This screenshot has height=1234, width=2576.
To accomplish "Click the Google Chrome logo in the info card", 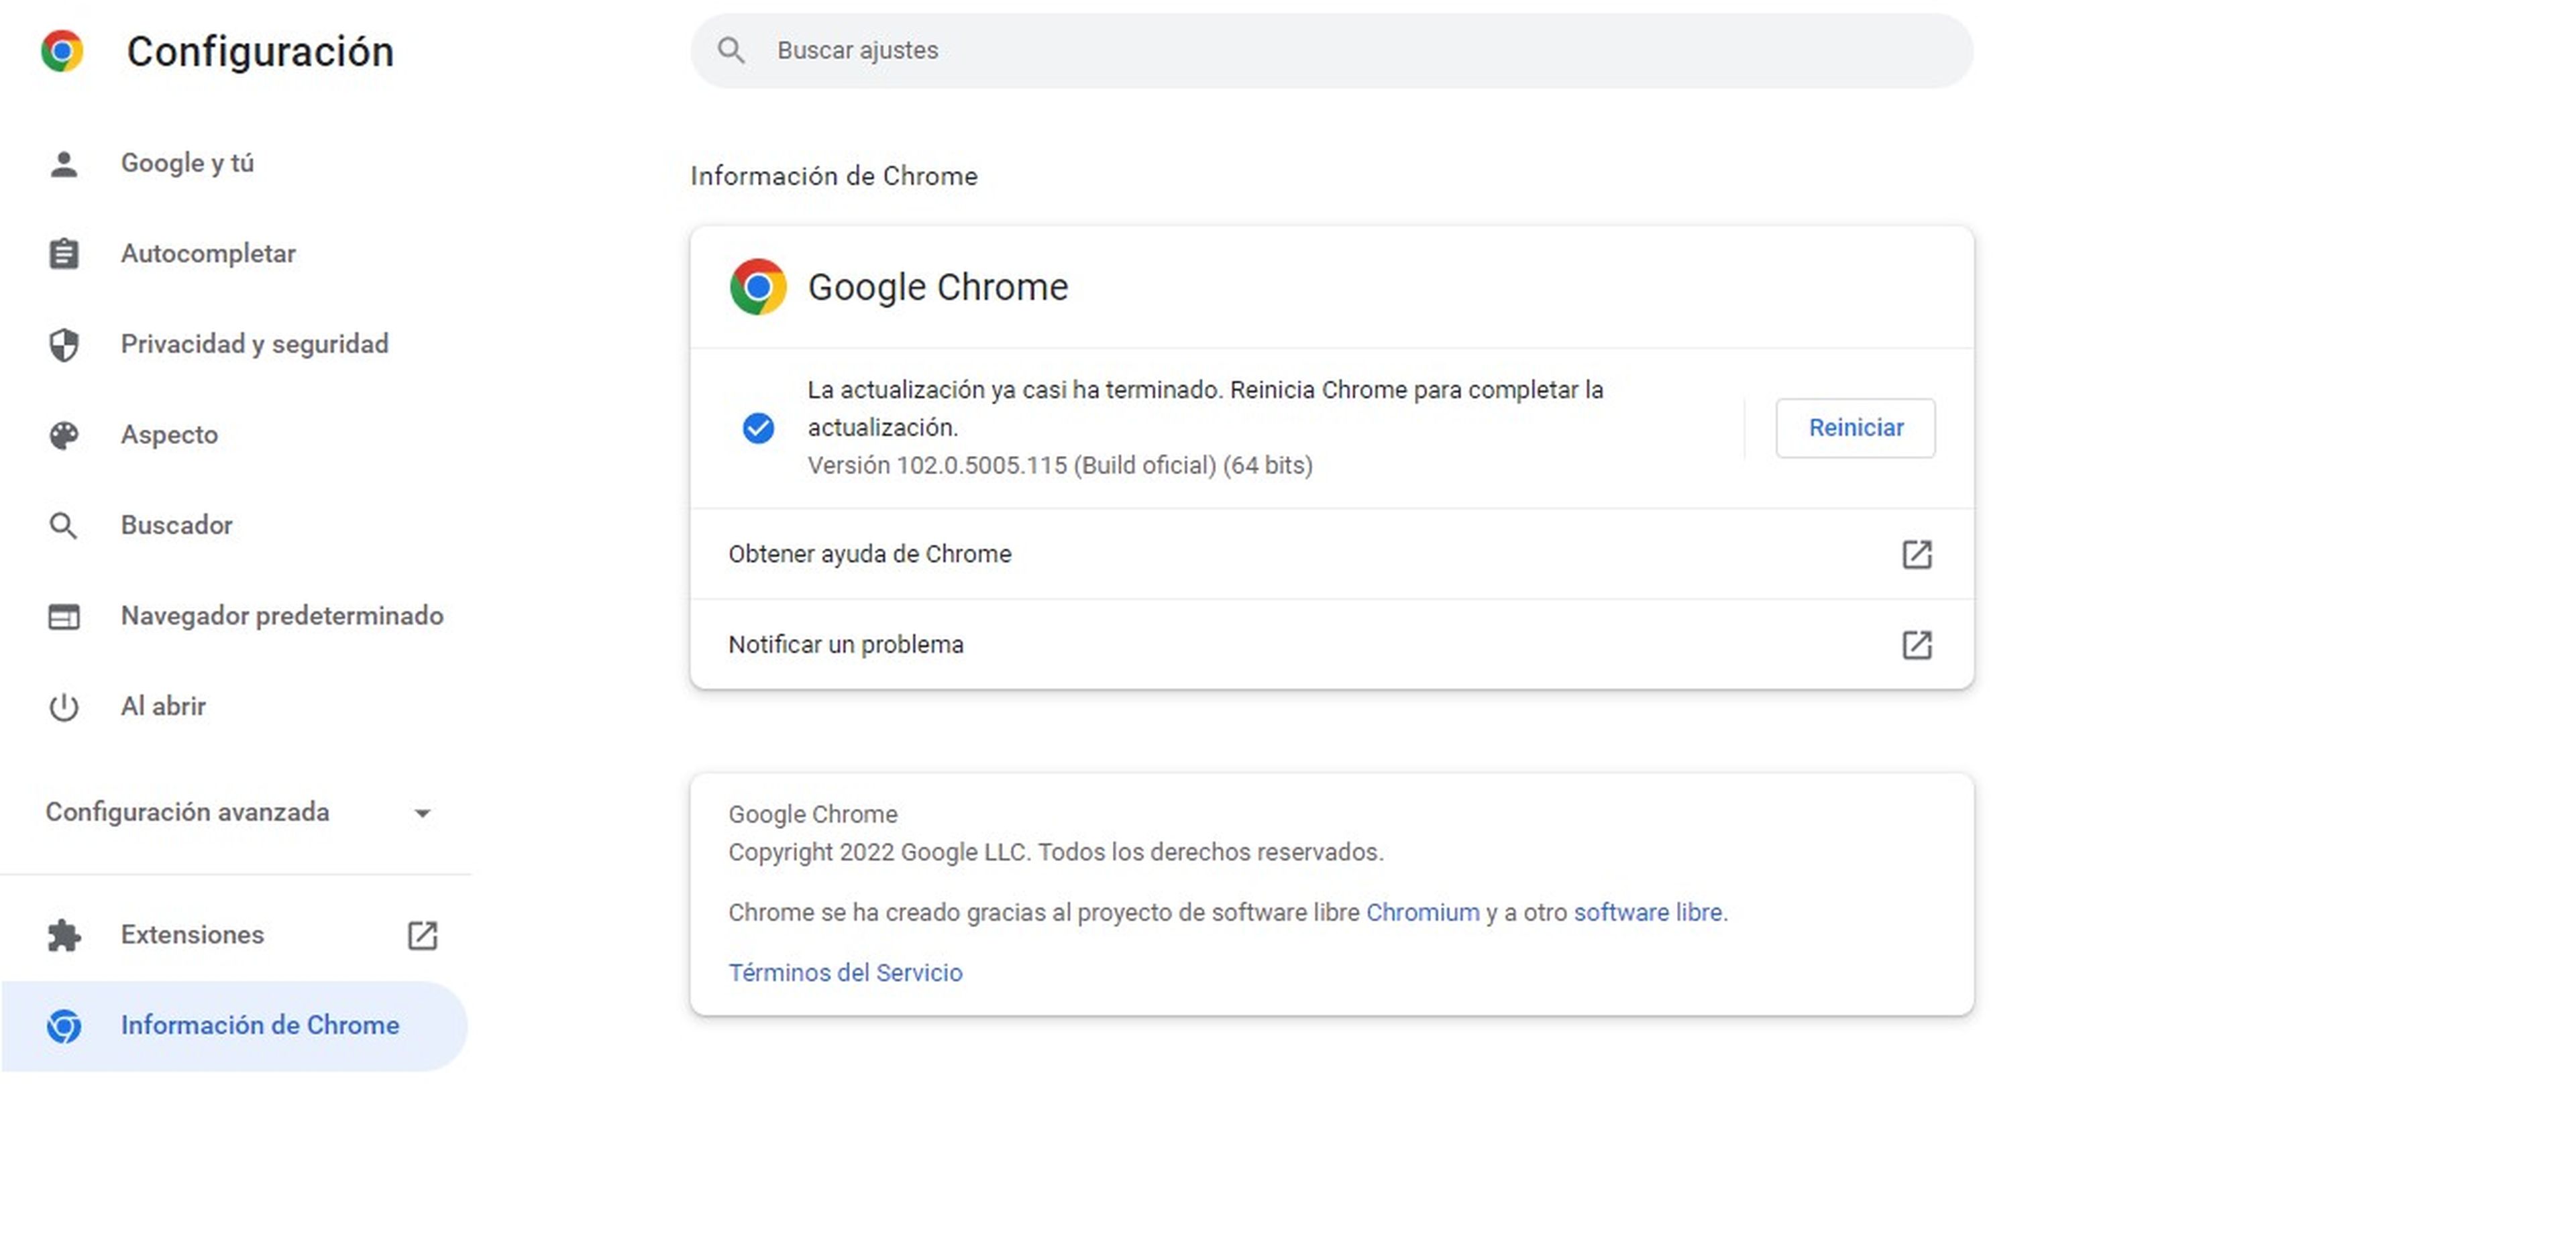I will tap(758, 287).
